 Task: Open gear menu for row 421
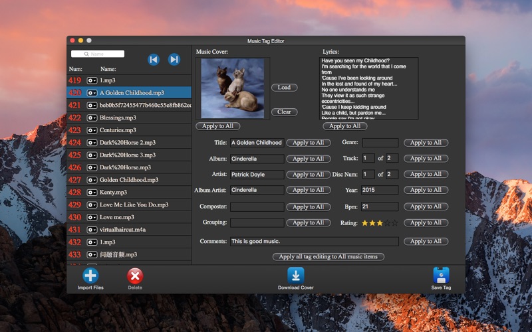click(x=92, y=106)
